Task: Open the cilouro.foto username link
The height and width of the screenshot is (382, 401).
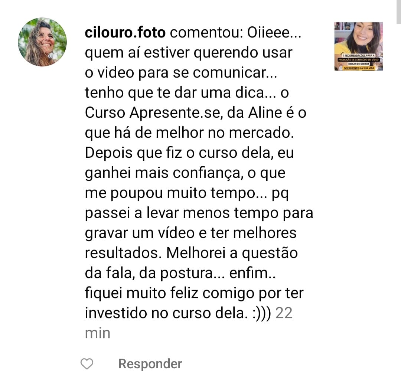Action: click(x=125, y=33)
